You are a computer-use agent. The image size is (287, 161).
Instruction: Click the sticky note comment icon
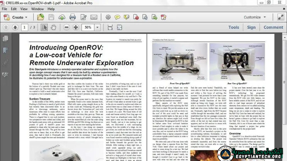click(117, 17)
